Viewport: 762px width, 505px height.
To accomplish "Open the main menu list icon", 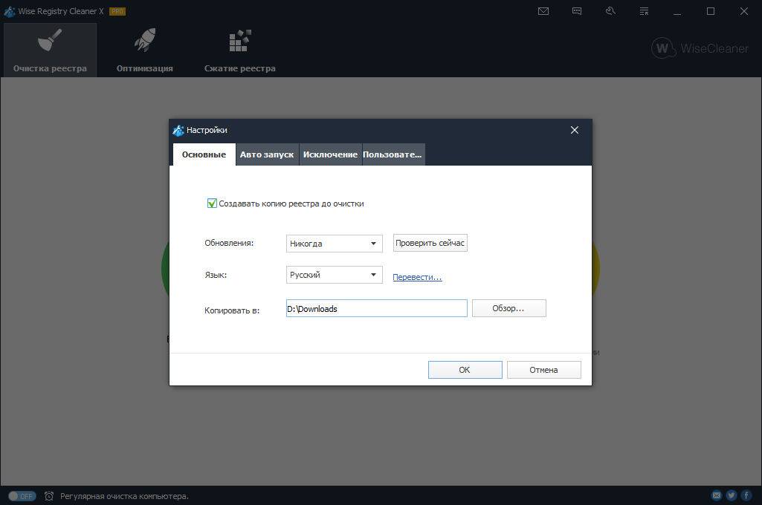I will 644,11.
